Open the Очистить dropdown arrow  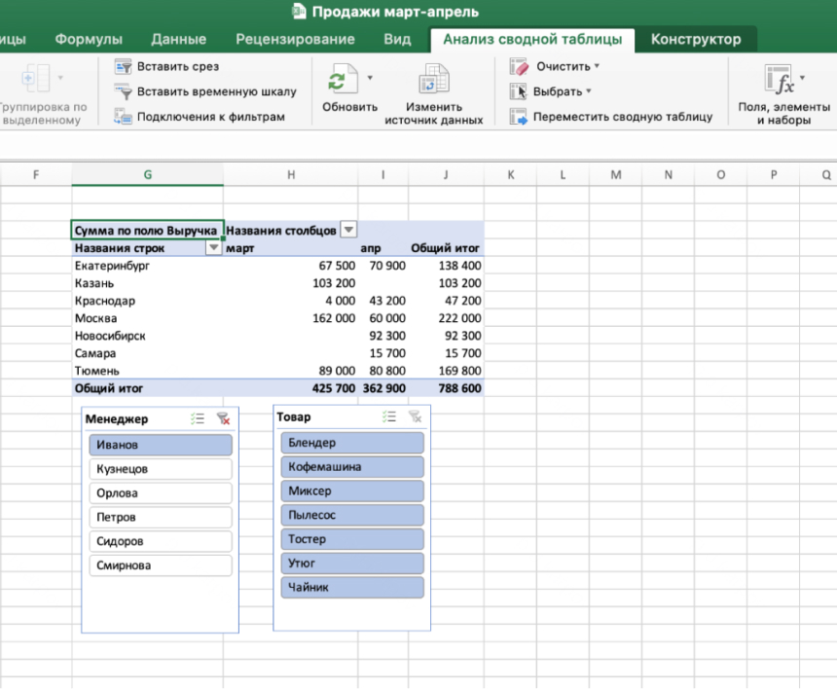pyautogui.click(x=597, y=66)
